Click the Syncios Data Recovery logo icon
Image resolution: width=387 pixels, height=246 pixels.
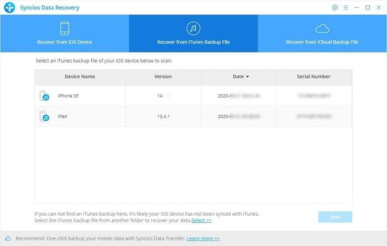9,7
